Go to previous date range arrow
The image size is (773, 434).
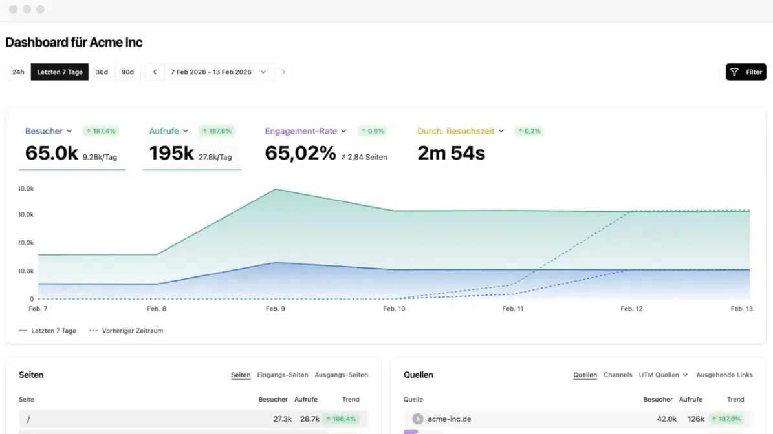(155, 72)
